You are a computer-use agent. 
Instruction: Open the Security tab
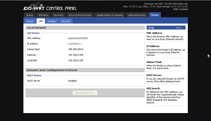tap(59, 15)
